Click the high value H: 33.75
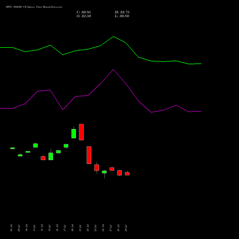The height and width of the screenshot is (239, 239). coord(122,12)
